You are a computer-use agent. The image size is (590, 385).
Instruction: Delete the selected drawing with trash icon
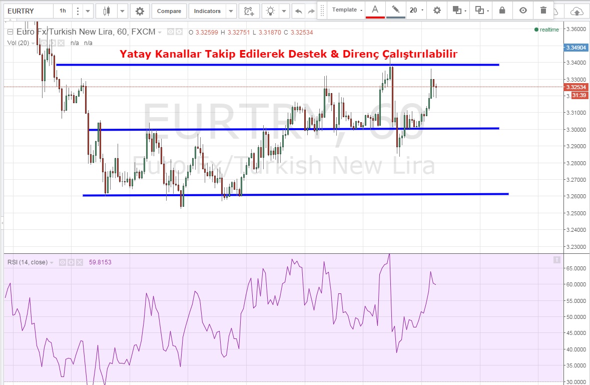(x=543, y=10)
